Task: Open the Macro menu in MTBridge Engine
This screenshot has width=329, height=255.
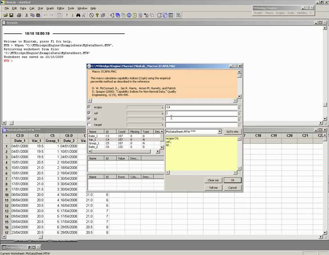Action: point(269,13)
